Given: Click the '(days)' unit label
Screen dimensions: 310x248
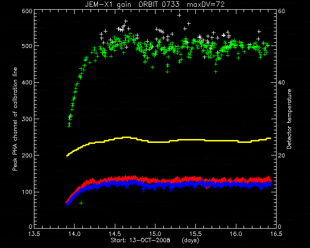Looking at the screenshot, I should pyautogui.click(x=190, y=240).
